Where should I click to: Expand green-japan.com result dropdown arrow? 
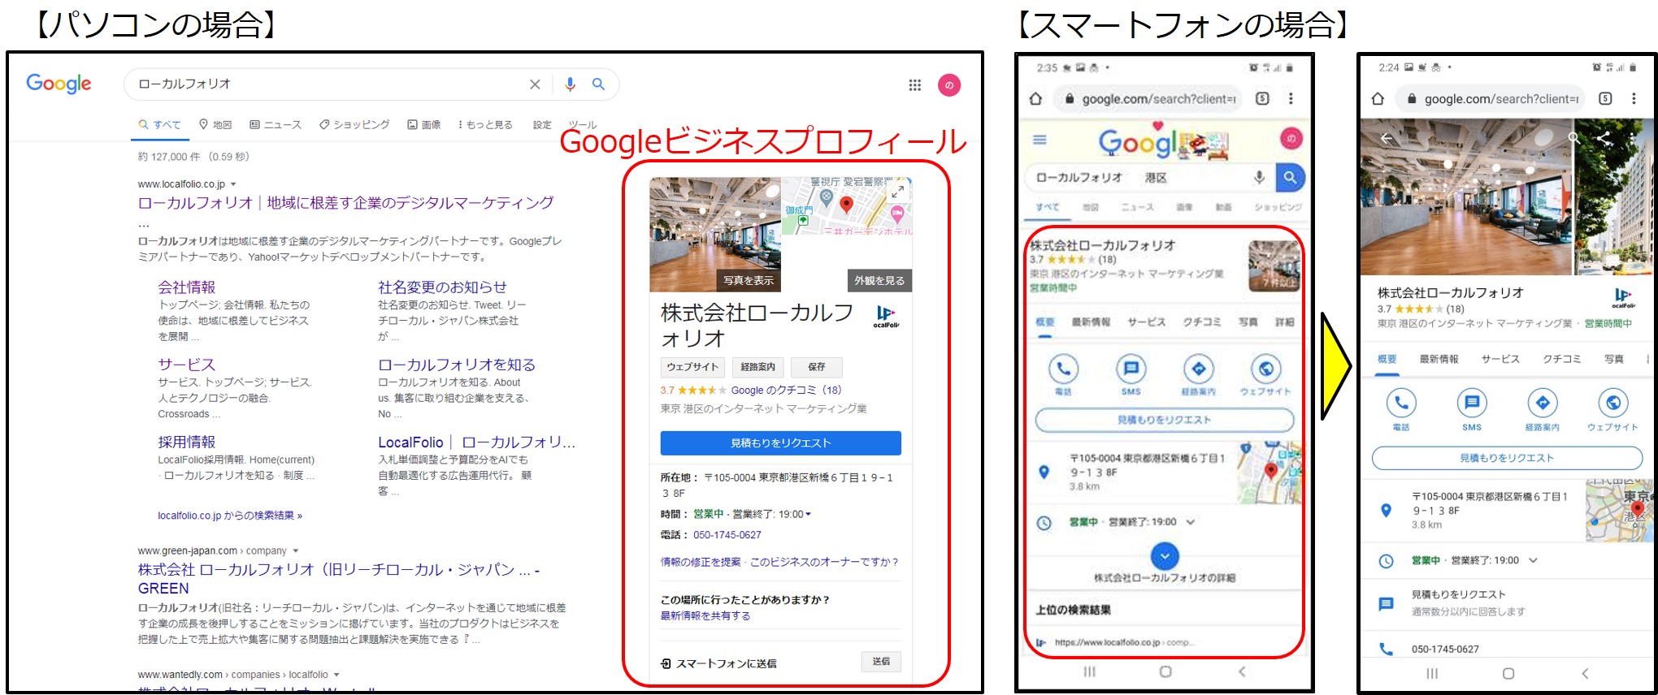point(295,550)
